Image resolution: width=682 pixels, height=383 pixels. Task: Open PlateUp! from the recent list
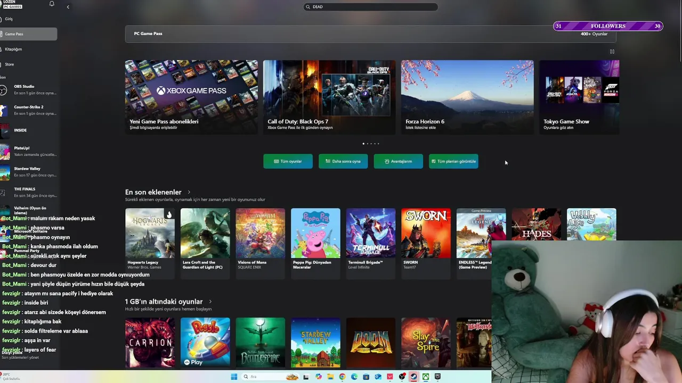[29, 151]
